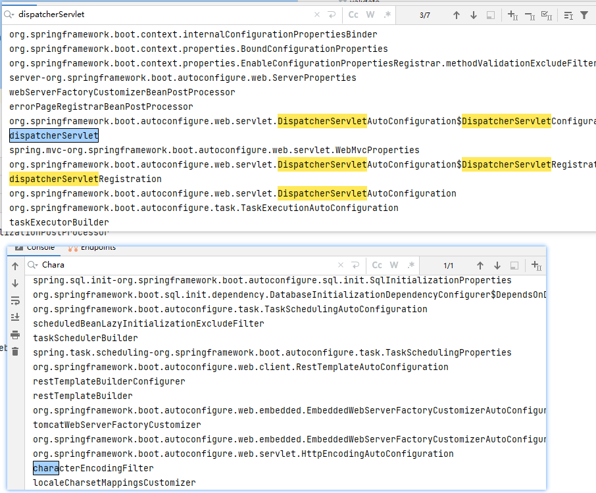Open search history dropdown in dispatcherServlet search
The height and width of the screenshot is (493, 596).
(x=9, y=15)
